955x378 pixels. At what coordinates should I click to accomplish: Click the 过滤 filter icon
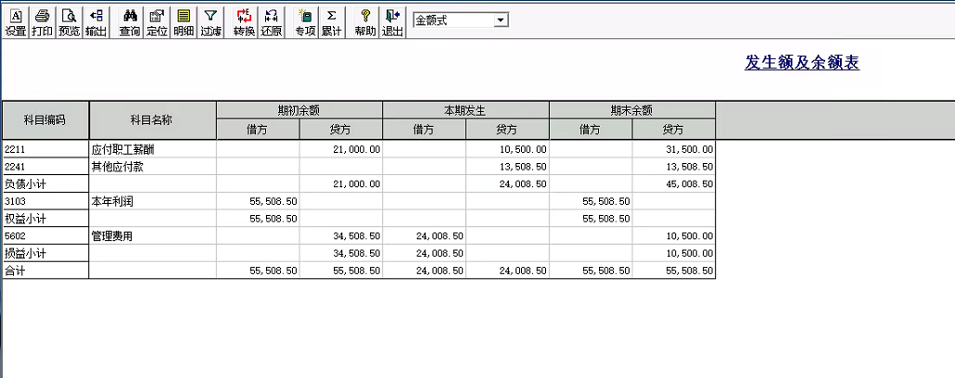click(210, 23)
